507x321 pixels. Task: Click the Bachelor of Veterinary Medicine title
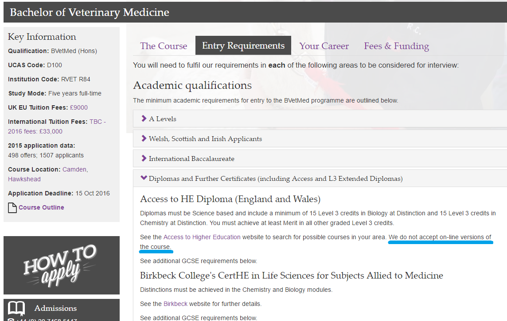pyautogui.click(x=90, y=12)
